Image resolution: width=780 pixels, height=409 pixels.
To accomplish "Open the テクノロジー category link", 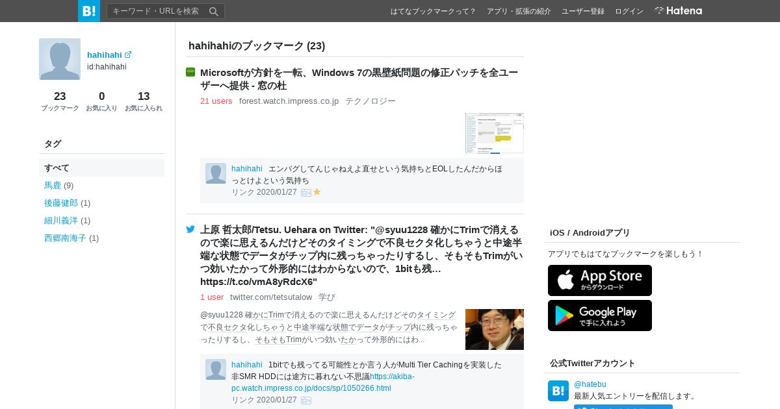I will tap(370, 101).
